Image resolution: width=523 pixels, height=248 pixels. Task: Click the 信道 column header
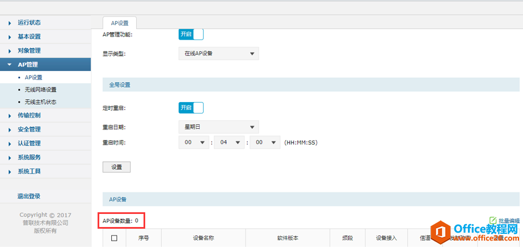(425, 238)
